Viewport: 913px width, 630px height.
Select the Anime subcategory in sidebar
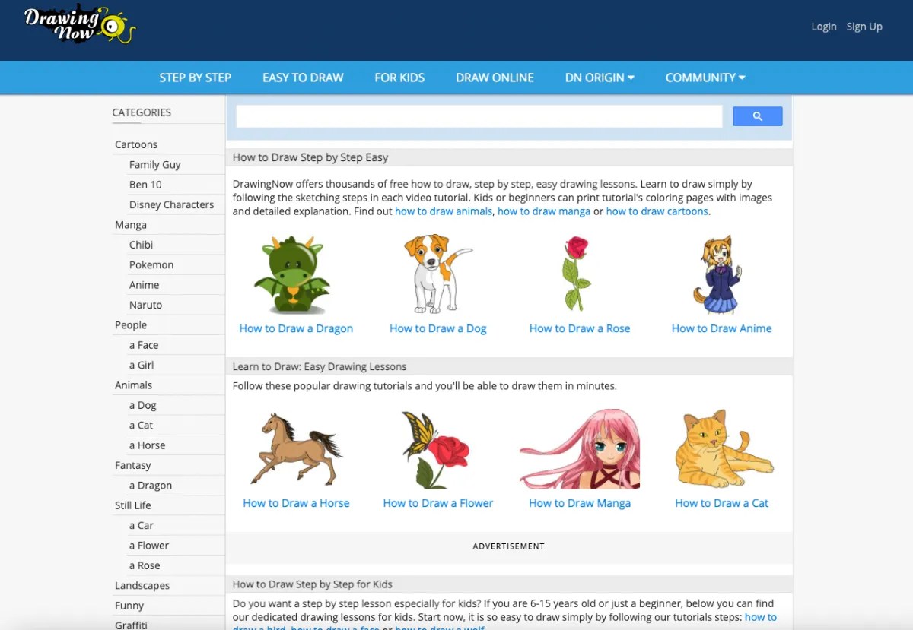145,285
